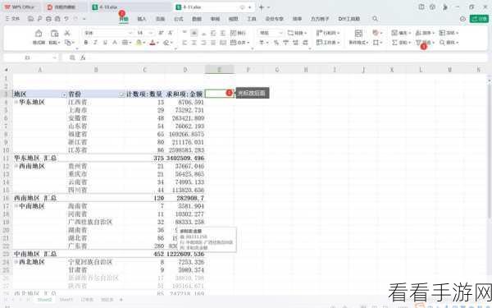
Task: Open the 省份 pivot filter dropdown
Action: tap(121, 94)
